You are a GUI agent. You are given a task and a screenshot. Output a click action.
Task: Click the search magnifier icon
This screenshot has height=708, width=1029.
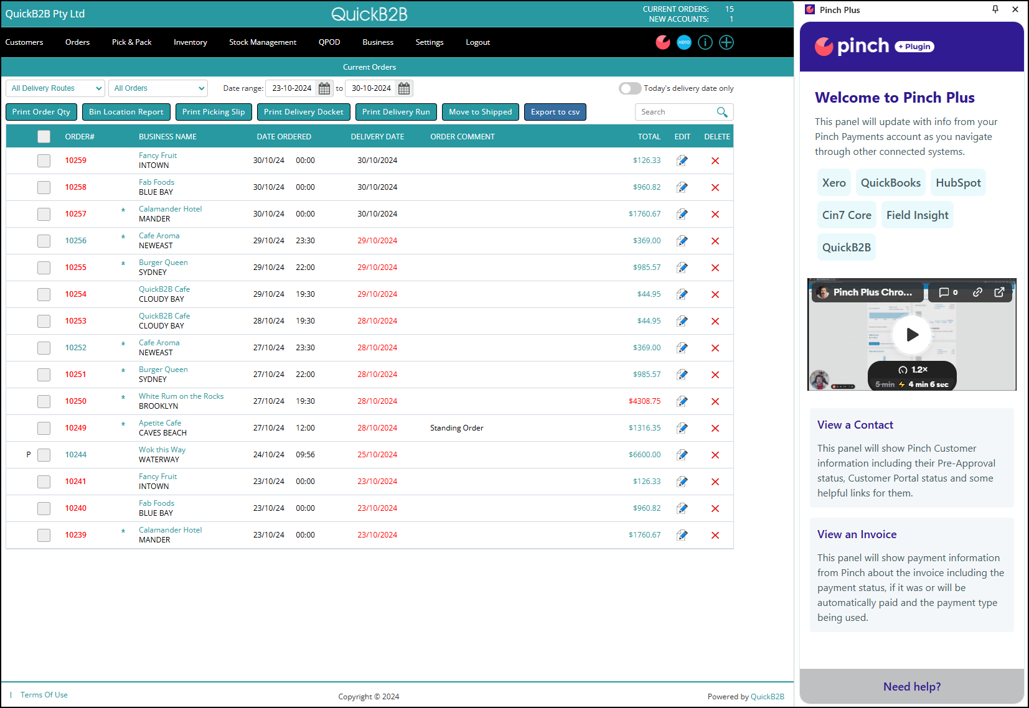pos(722,112)
